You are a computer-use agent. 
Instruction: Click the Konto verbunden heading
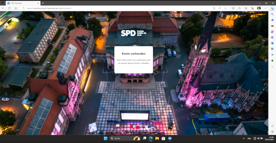click(134, 54)
